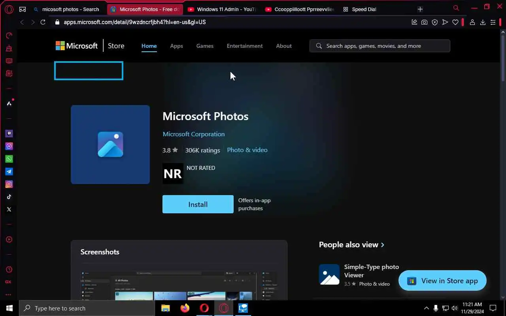Open sidebar setup three-dots menu
This screenshot has width=506, height=316.
coord(8,295)
